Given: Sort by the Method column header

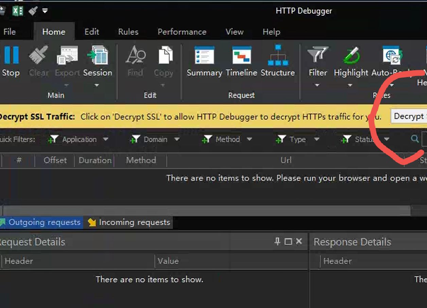Looking at the screenshot, I should tap(140, 160).
